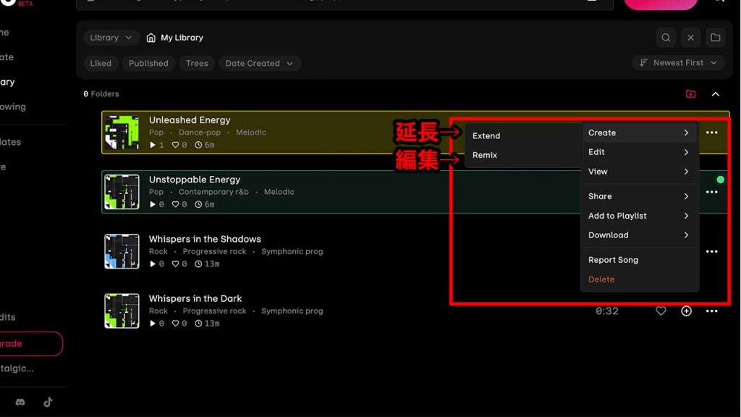Open Unstoppable Energy three-dot menu
The width and height of the screenshot is (741, 417).
click(x=712, y=192)
